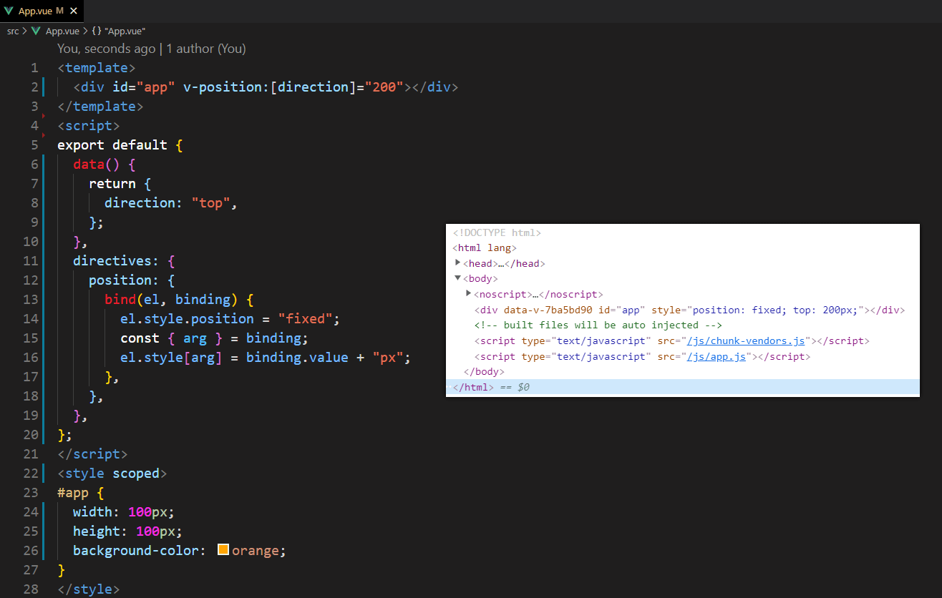Viewport: 942px width, 598px height.
Task: Close the App.vue editor tab
Action: 73,11
